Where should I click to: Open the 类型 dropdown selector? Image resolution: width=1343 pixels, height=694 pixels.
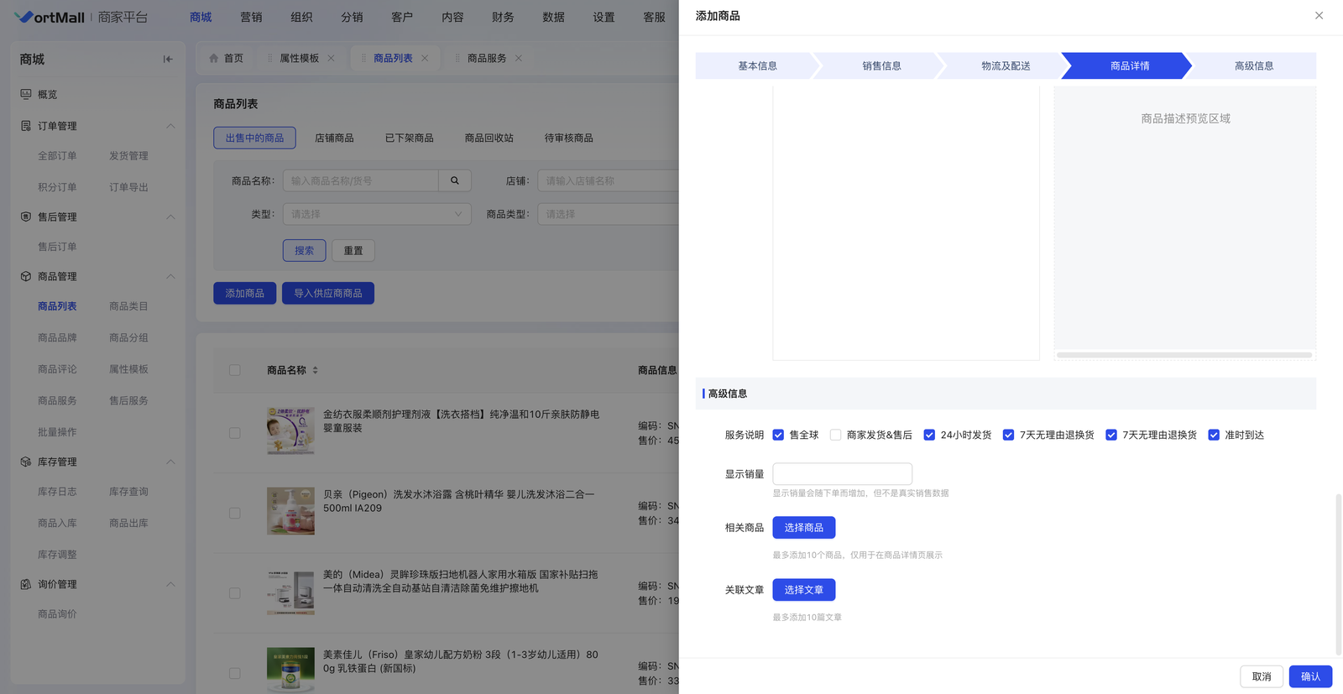(x=377, y=214)
